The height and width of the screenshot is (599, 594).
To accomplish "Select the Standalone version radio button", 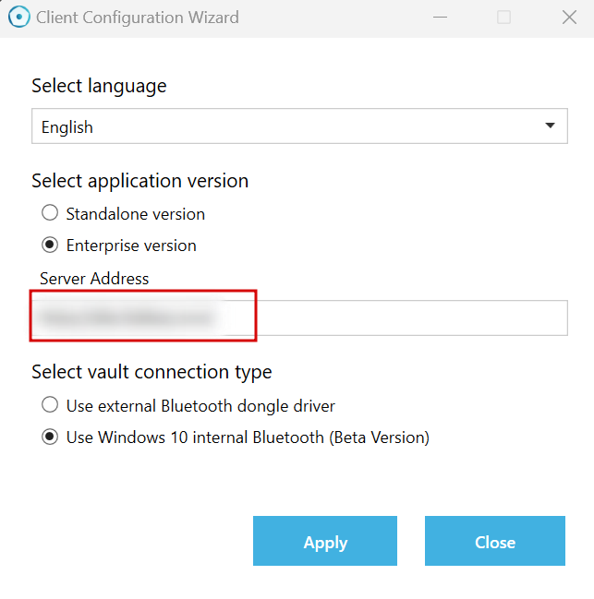I will coord(50,214).
